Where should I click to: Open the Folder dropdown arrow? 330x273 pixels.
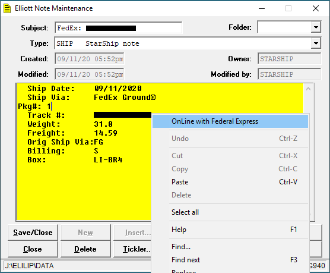tap(316, 27)
